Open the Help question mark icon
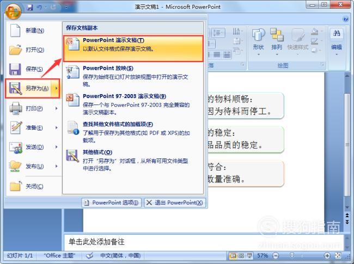This screenshot has width=354, height=264. point(345,19)
